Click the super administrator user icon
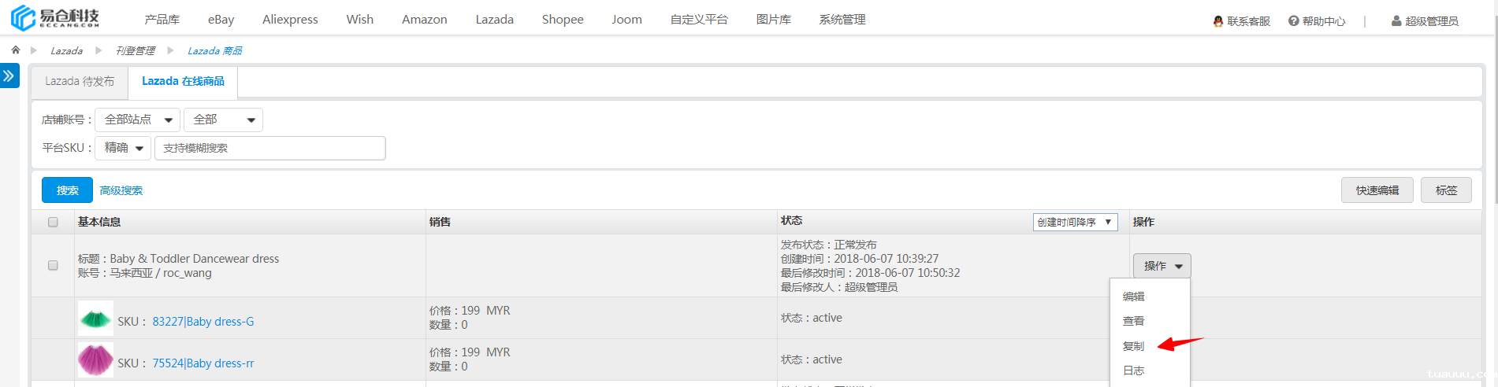The image size is (1498, 387). 1396,21
